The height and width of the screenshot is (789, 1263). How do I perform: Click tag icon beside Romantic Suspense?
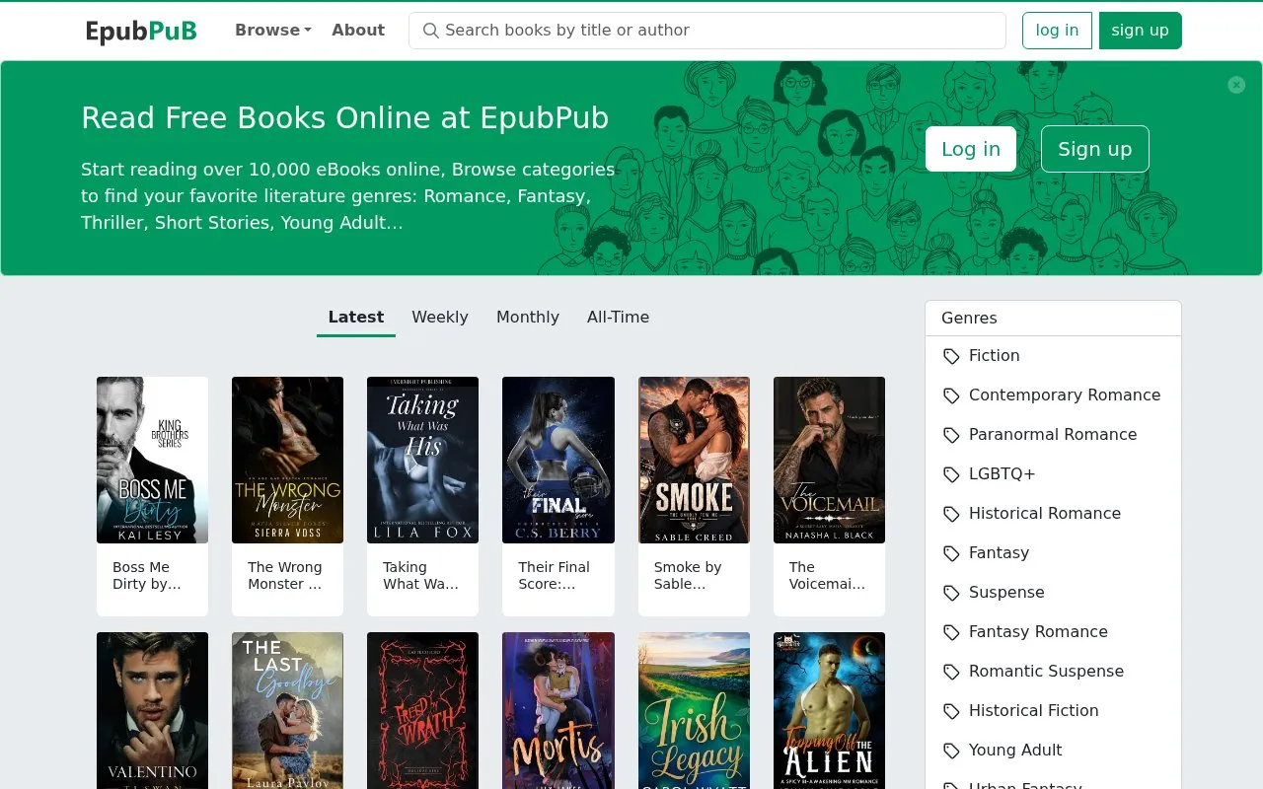coord(951,672)
